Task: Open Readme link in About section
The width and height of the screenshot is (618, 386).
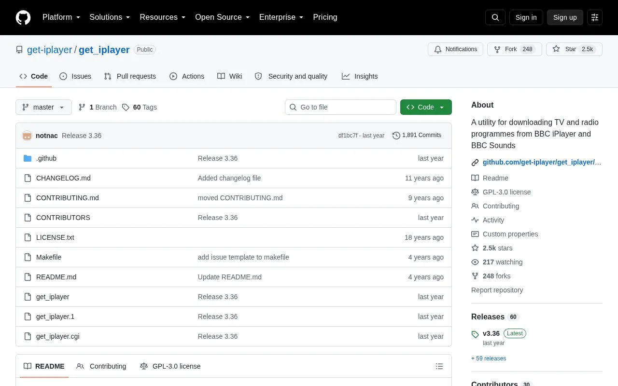Action: pyautogui.click(x=490, y=178)
